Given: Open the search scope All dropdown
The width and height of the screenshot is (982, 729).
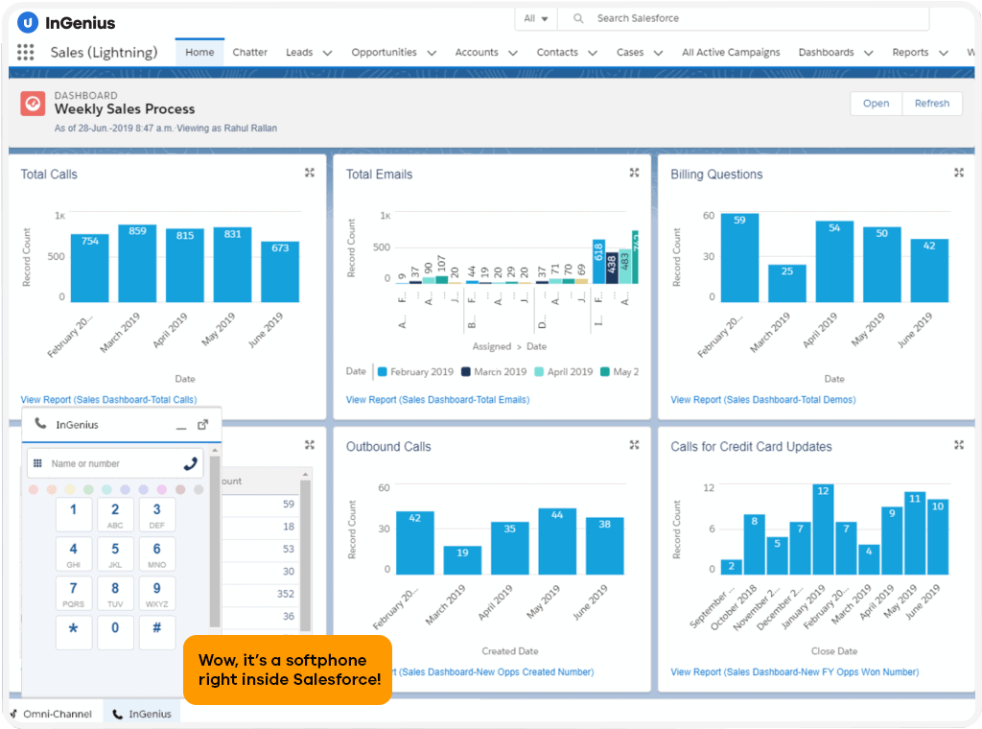Looking at the screenshot, I should pos(535,18).
